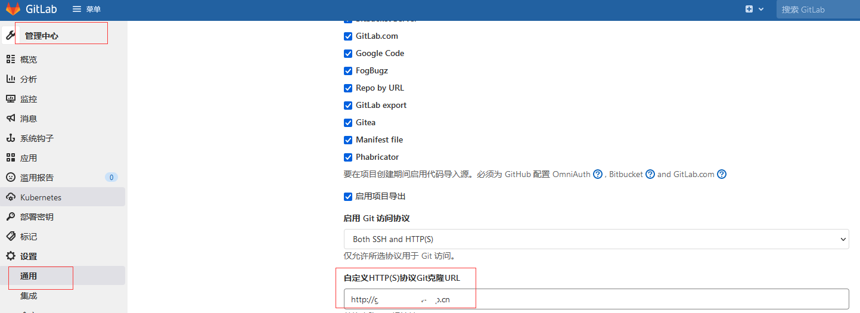Toggle the 启用项目导出 checkbox
Screen dimensions: 860x313
click(x=348, y=196)
